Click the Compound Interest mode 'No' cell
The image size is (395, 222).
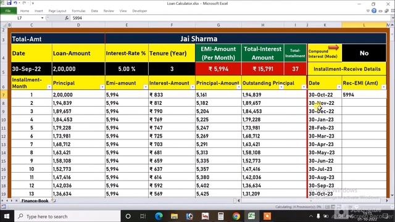(364, 53)
